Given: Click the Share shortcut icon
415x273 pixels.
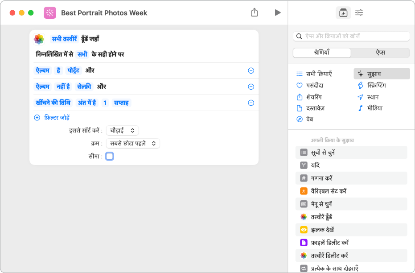Looking at the screenshot, I should point(255,12).
